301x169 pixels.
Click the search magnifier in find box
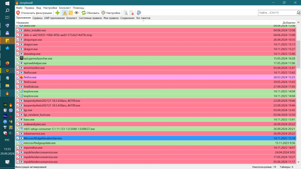(x=298, y=13)
